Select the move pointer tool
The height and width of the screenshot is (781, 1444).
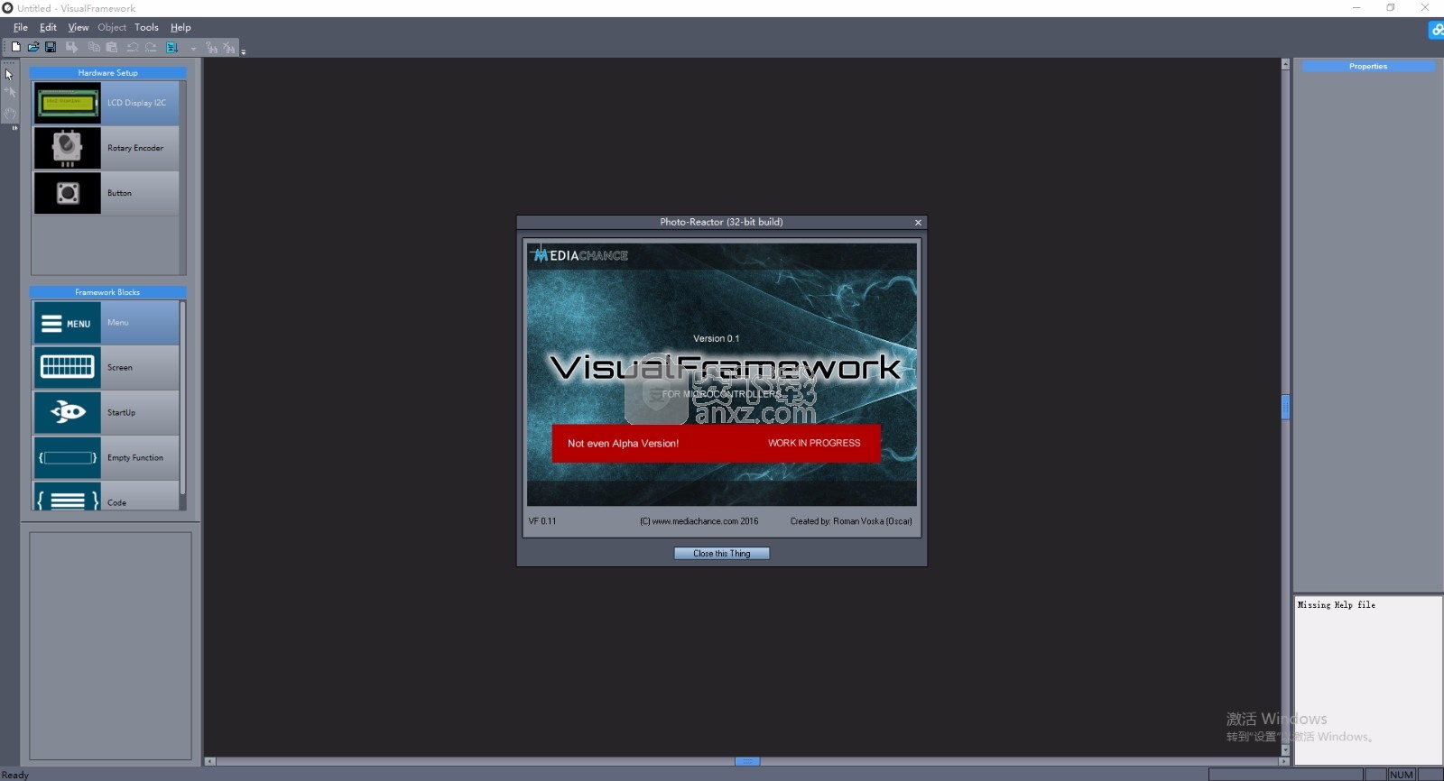click(11, 92)
